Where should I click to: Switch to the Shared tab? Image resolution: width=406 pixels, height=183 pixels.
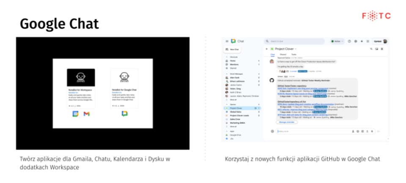pyautogui.click(x=283, y=54)
